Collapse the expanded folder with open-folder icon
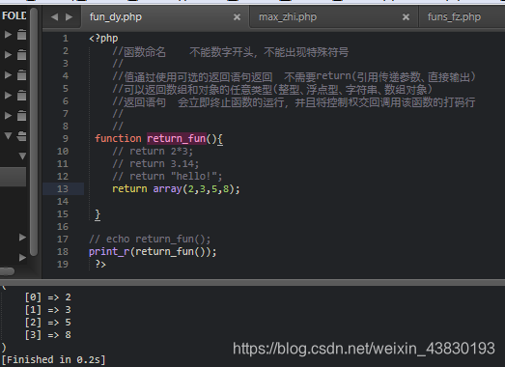Image resolution: width=505 pixels, height=367 pixels. tap(8, 135)
